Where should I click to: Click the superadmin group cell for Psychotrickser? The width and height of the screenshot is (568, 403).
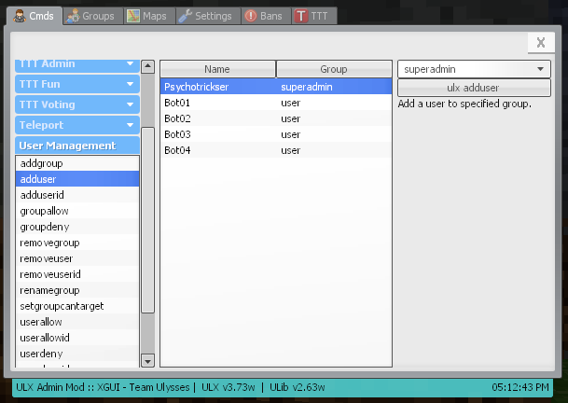click(x=307, y=87)
